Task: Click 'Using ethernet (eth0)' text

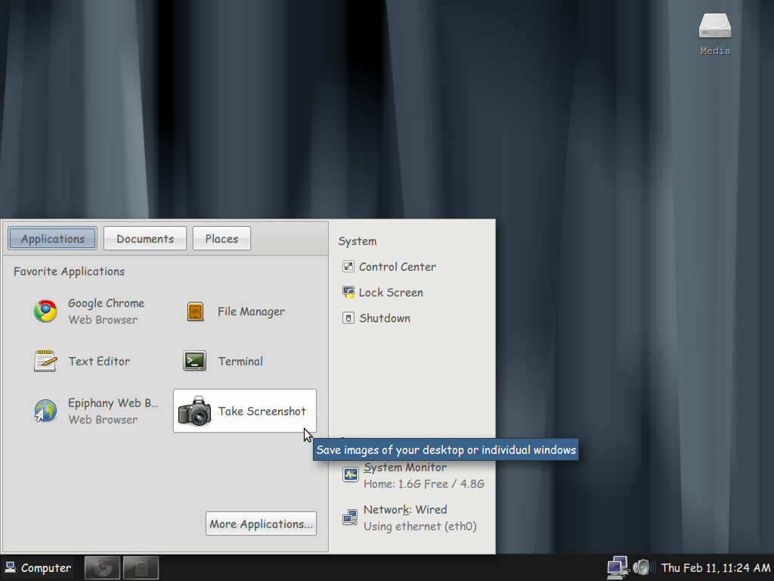Action: click(420, 527)
